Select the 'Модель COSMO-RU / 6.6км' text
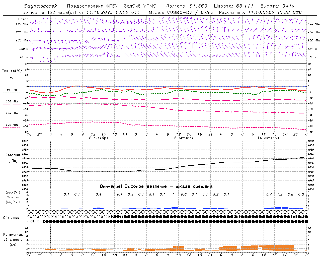The image size is (321, 257). point(181,12)
